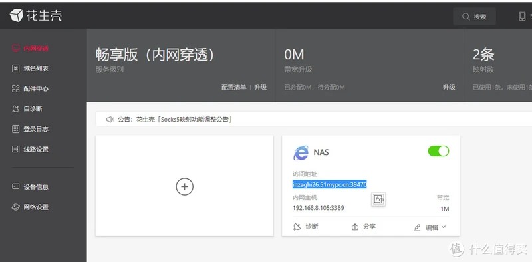The width and height of the screenshot is (532, 262).
Task: Click the 线路设置 route icon
Action: (x=15, y=150)
